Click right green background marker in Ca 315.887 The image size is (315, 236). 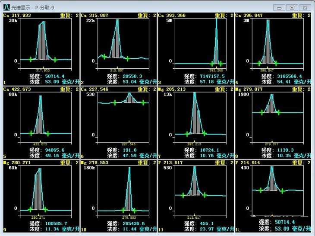[128, 59]
